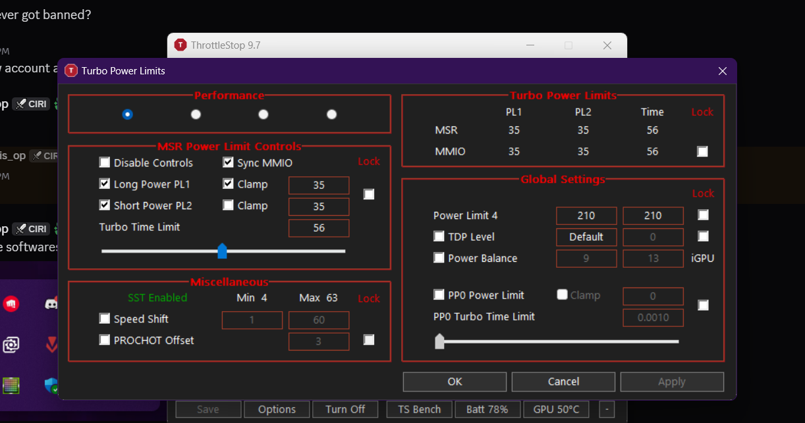Click the Power Balance field showing 9
The width and height of the screenshot is (805, 423).
tap(586, 259)
